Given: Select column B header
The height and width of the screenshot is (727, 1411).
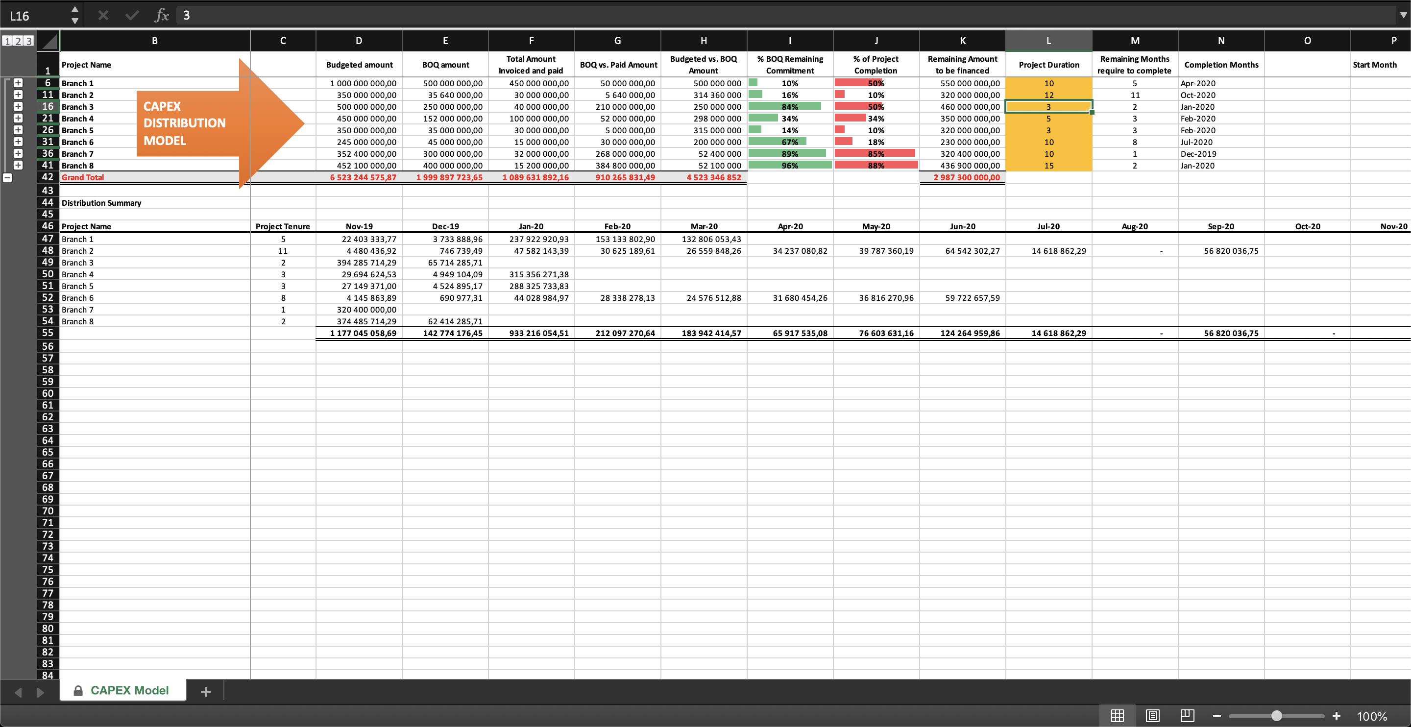Looking at the screenshot, I should pos(155,41).
